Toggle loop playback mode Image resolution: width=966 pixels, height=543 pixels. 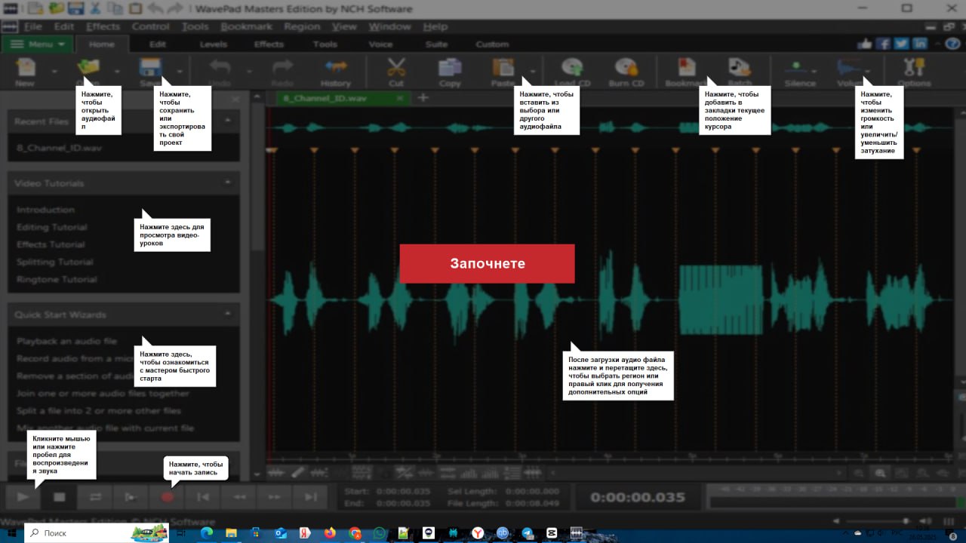95,497
